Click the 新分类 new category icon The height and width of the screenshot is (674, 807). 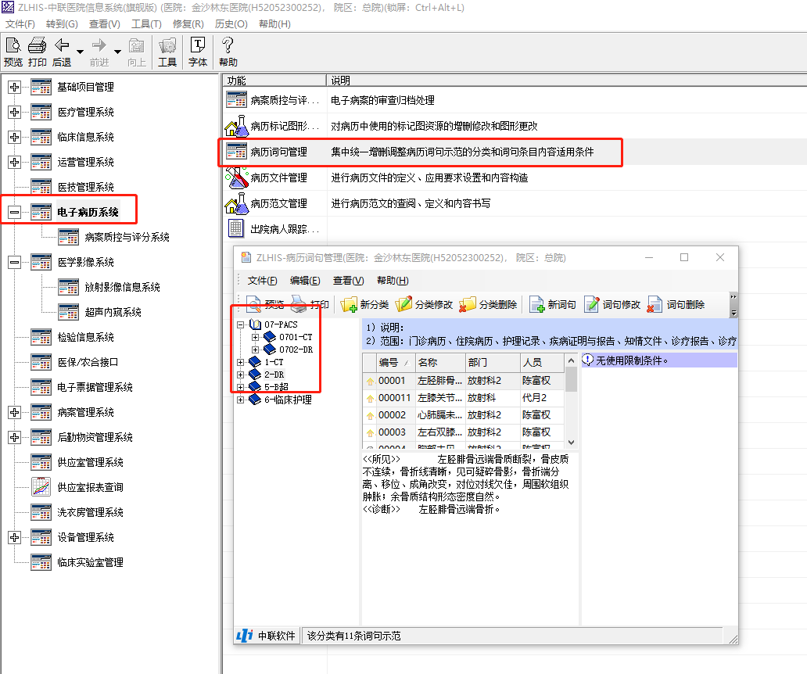tap(349, 305)
